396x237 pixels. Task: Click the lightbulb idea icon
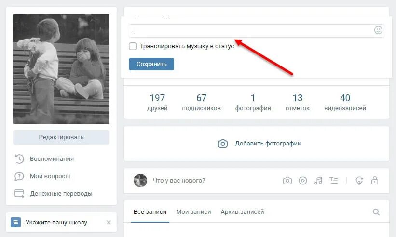click(x=359, y=181)
